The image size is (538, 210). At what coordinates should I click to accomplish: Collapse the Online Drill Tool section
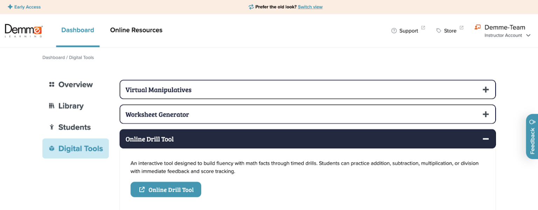tap(486, 139)
